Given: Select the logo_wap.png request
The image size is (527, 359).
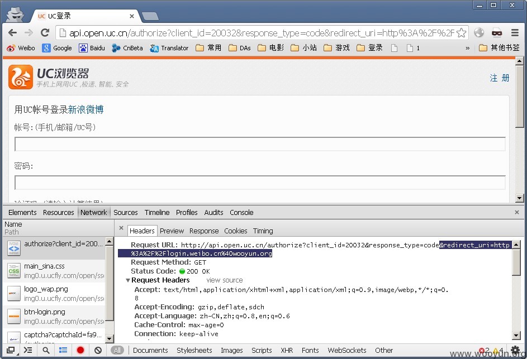Looking at the screenshot, I should pos(54,294).
